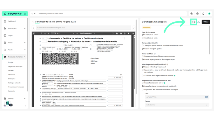Open the date picker calendar icon
Viewport: 214px width, 120px height.
[207, 97]
